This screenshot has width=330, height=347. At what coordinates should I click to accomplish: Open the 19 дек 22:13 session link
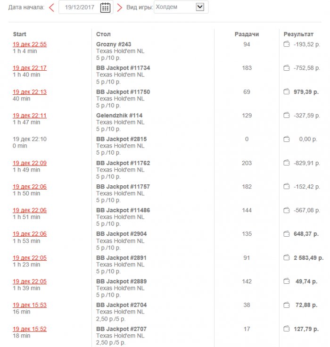click(x=29, y=92)
